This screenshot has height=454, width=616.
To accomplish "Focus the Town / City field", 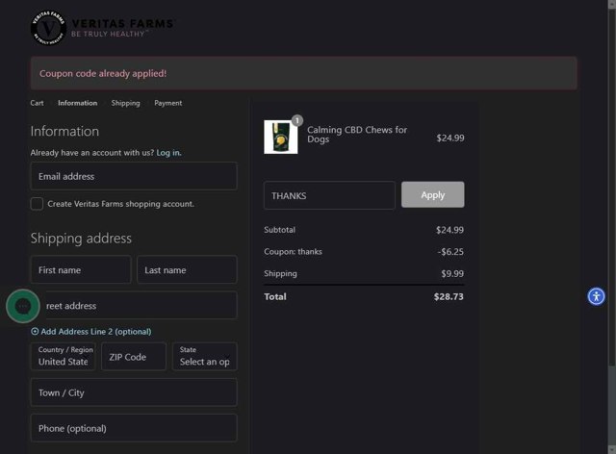I will tap(134, 392).
